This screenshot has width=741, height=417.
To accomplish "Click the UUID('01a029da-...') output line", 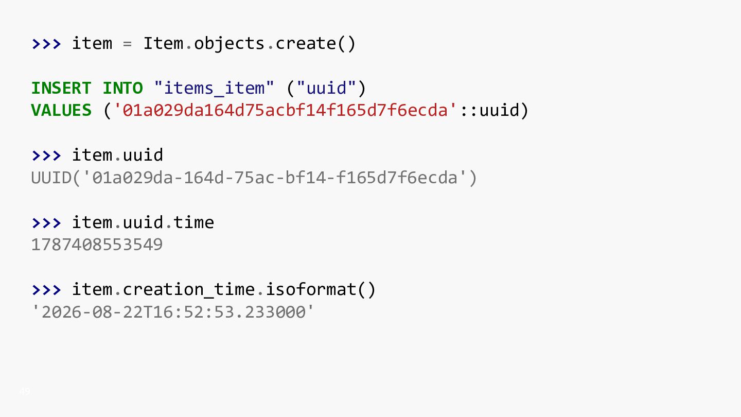I will point(254,178).
